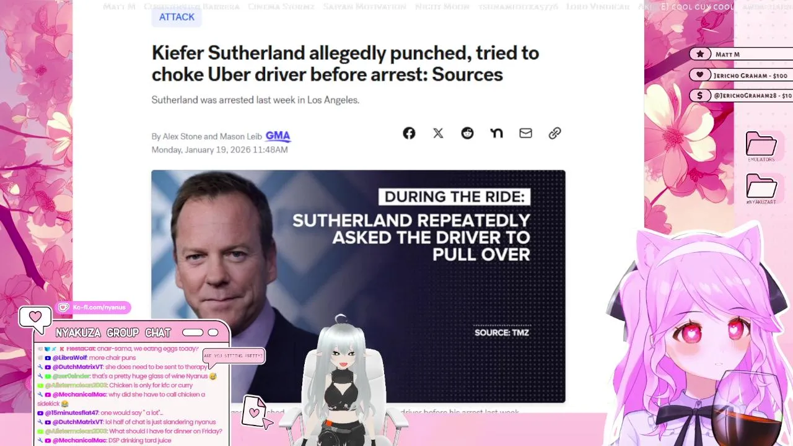
Task: Click the oval pill in chat header
Action: pos(193,333)
